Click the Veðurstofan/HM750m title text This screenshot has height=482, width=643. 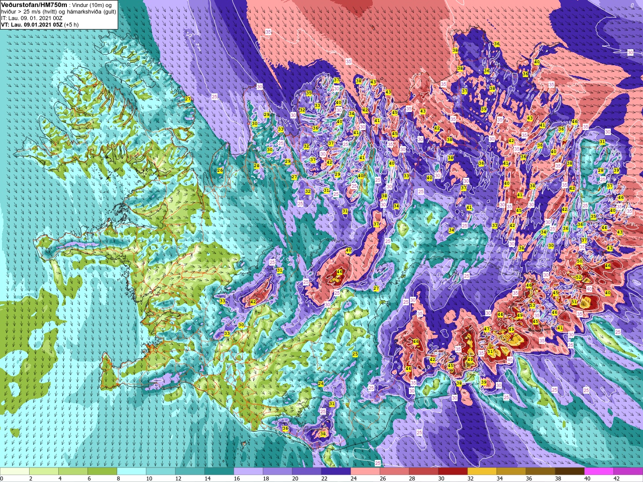point(34,5)
